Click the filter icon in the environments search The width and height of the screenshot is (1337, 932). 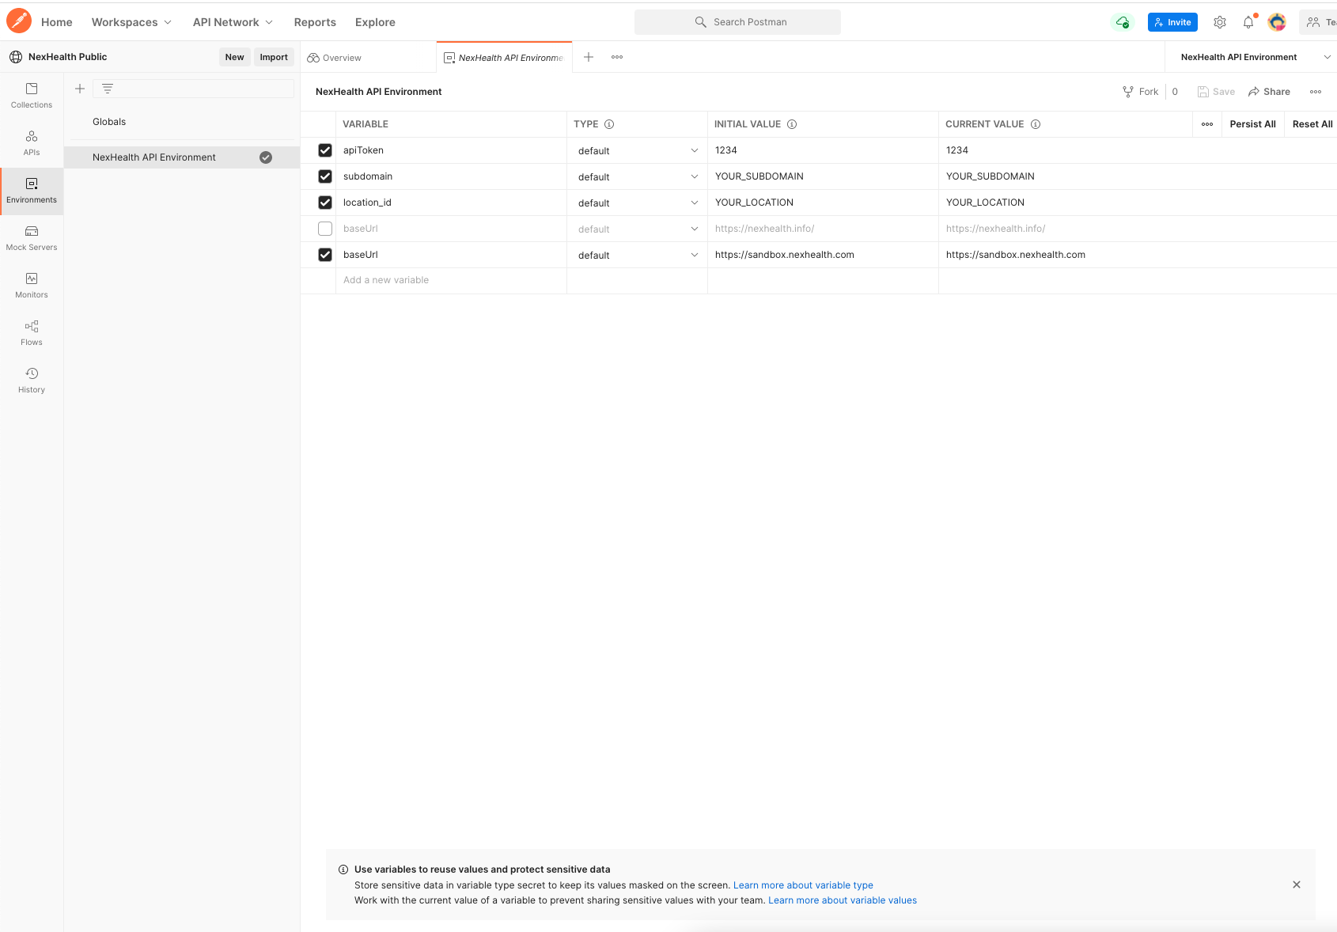108,89
